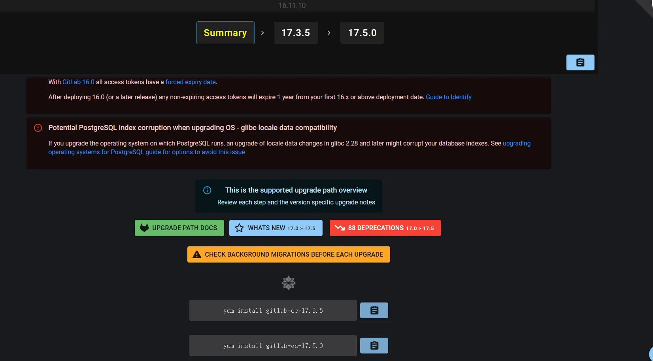This screenshot has height=361, width=653.
Task: Open the 17.5.0 version step
Action: click(362, 33)
